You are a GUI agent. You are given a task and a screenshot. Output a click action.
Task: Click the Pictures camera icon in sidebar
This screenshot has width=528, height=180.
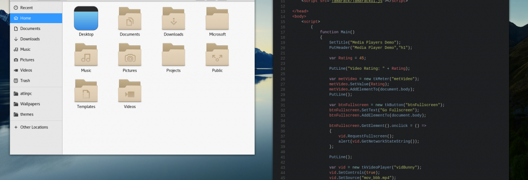click(16, 60)
